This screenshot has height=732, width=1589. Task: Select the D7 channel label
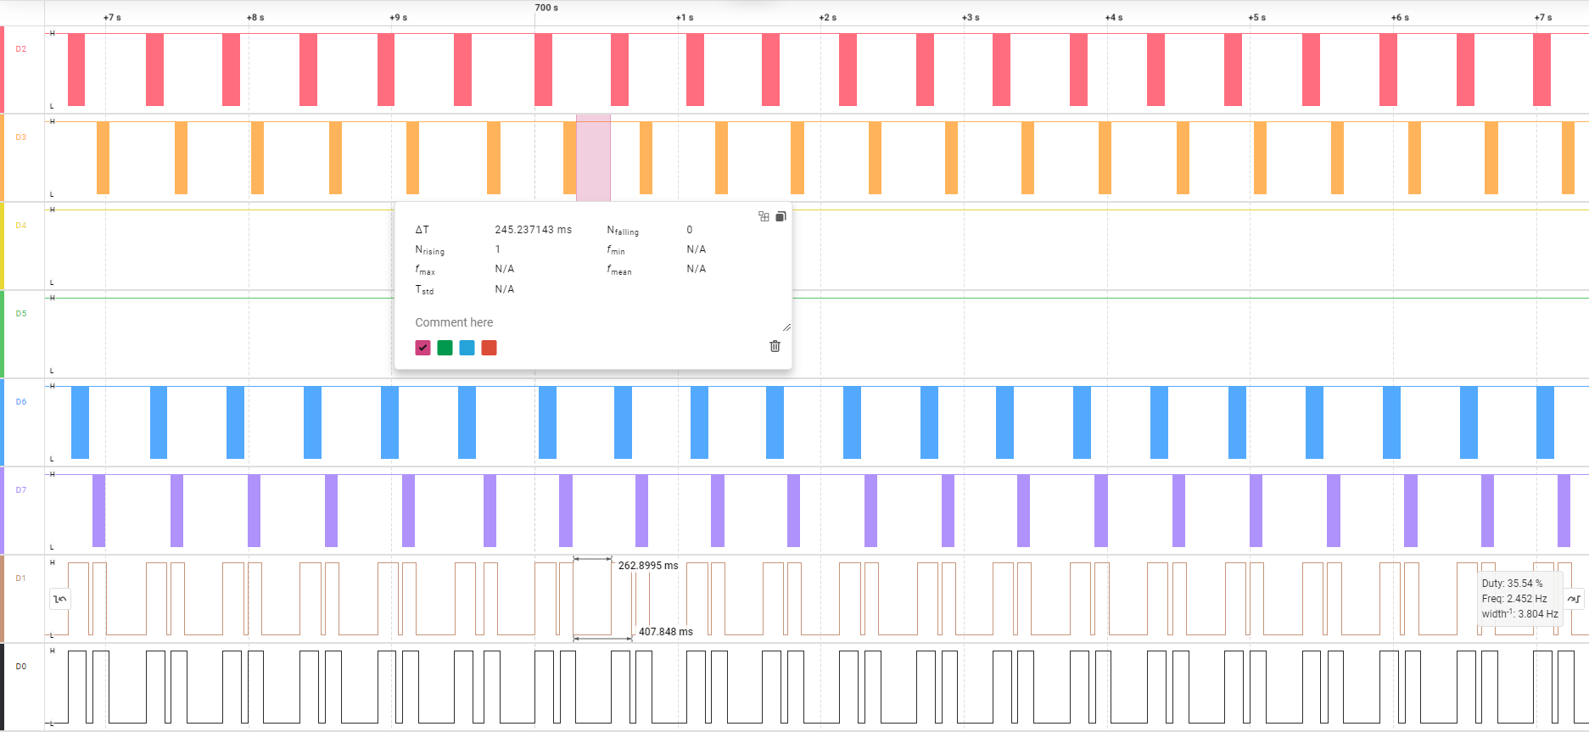click(x=21, y=490)
